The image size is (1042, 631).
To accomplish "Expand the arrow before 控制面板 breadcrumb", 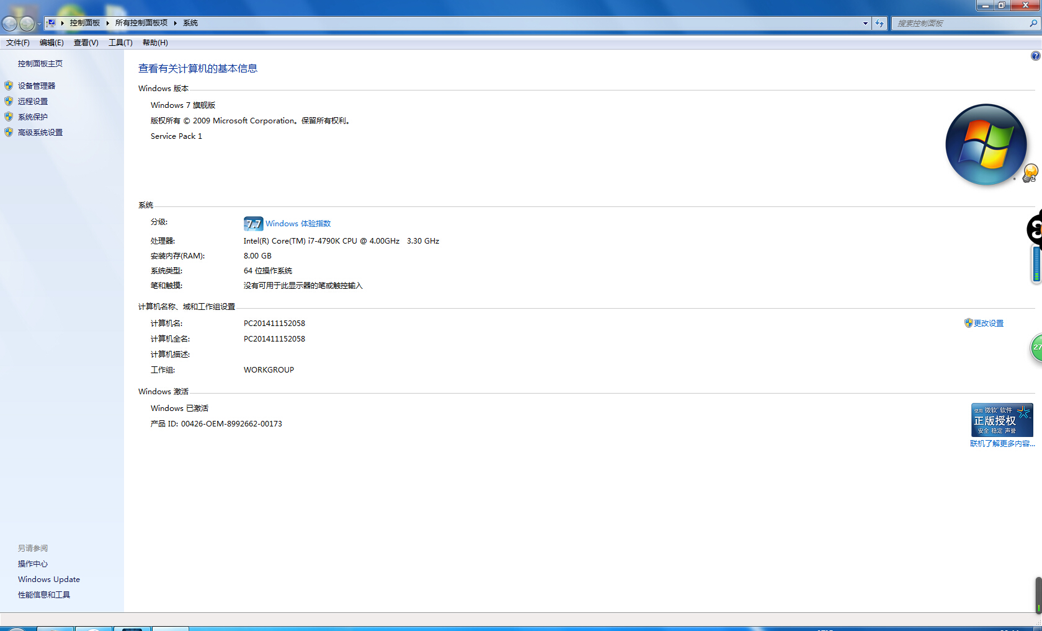I will click(63, 23).
